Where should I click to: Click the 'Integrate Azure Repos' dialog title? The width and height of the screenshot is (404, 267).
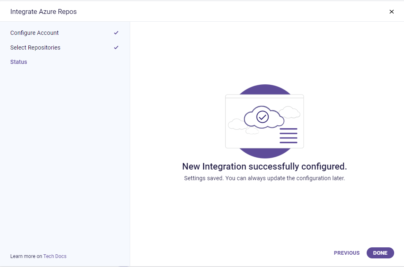click(x=44, y=11)
